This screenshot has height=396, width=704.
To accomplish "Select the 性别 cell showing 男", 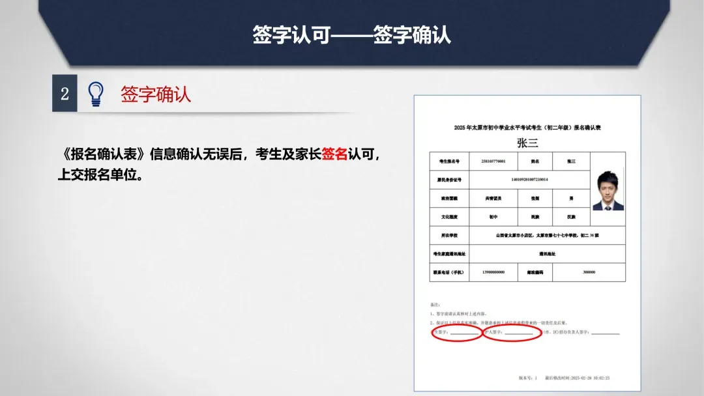I will 572,198.
